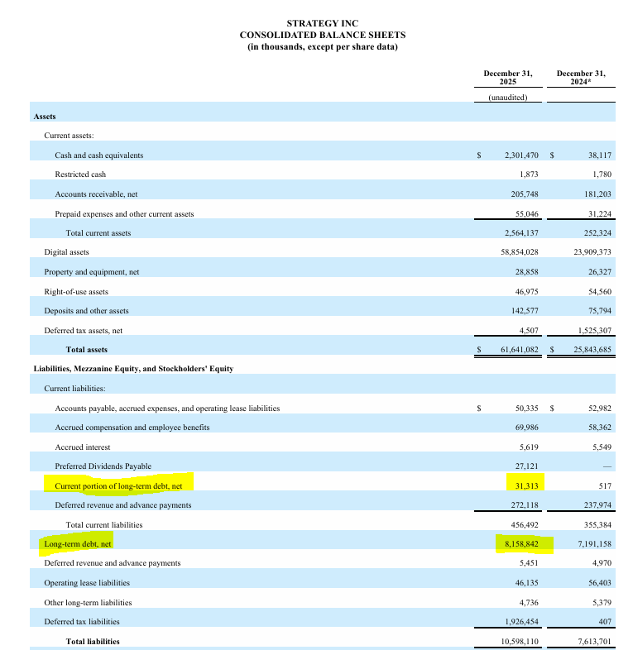Select the highlighted value 8,158,842
This screenshot has height=650, width=633.
tap(521, 543)
